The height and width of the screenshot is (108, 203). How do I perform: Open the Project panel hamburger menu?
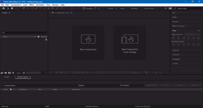pos(9,13)
